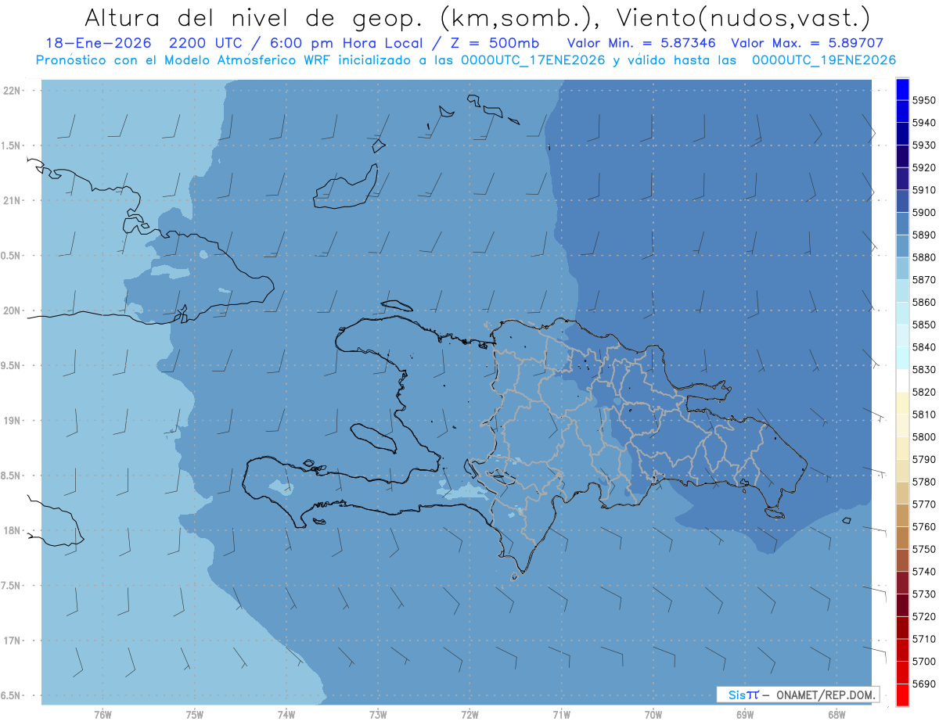This screenshot has width=939, height=725.
Task: Click the '71W' longitude label
Action: point(561,714)
